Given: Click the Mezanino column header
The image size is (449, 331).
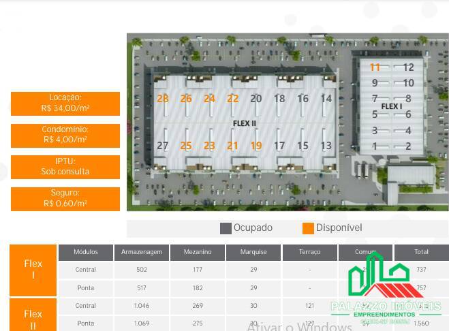Looking at the screenshot, I should coord(198,252).
